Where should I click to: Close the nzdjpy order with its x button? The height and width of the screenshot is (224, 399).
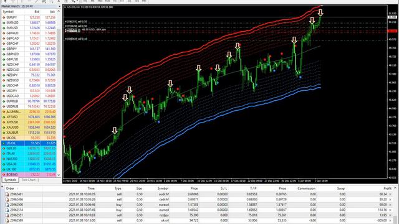(390, 215)
